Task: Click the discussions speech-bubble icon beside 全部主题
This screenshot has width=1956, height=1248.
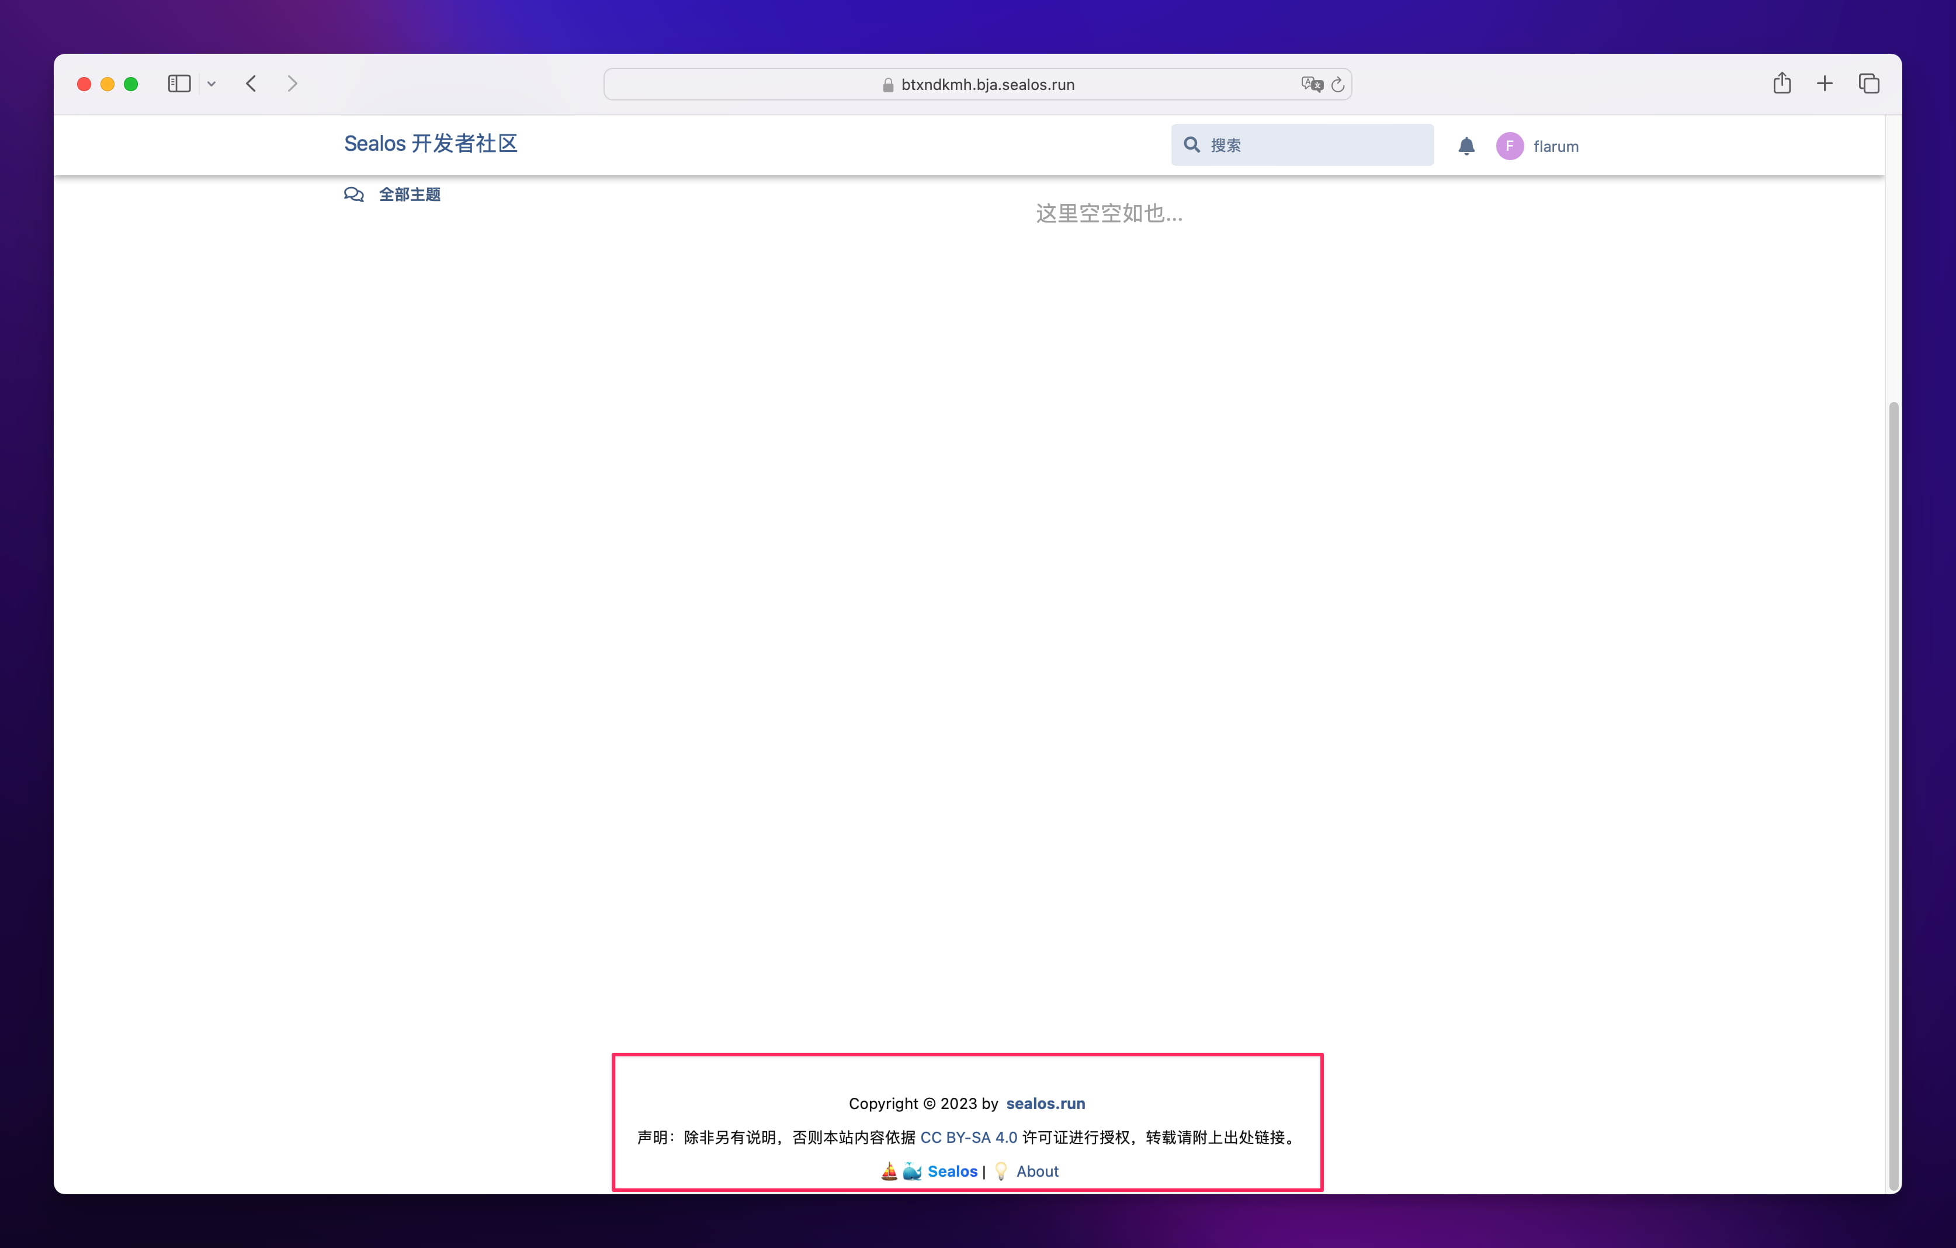Action: tap(354, 194)
